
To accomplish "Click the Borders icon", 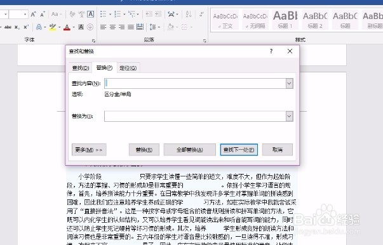I will (184, 27).
